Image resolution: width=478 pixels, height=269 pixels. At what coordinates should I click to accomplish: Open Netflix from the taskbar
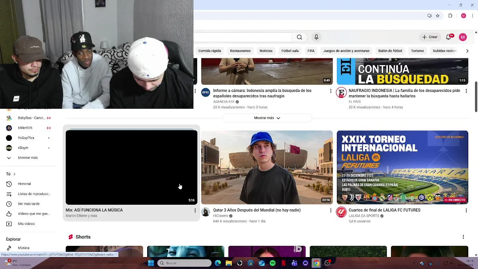click(283, 263)
